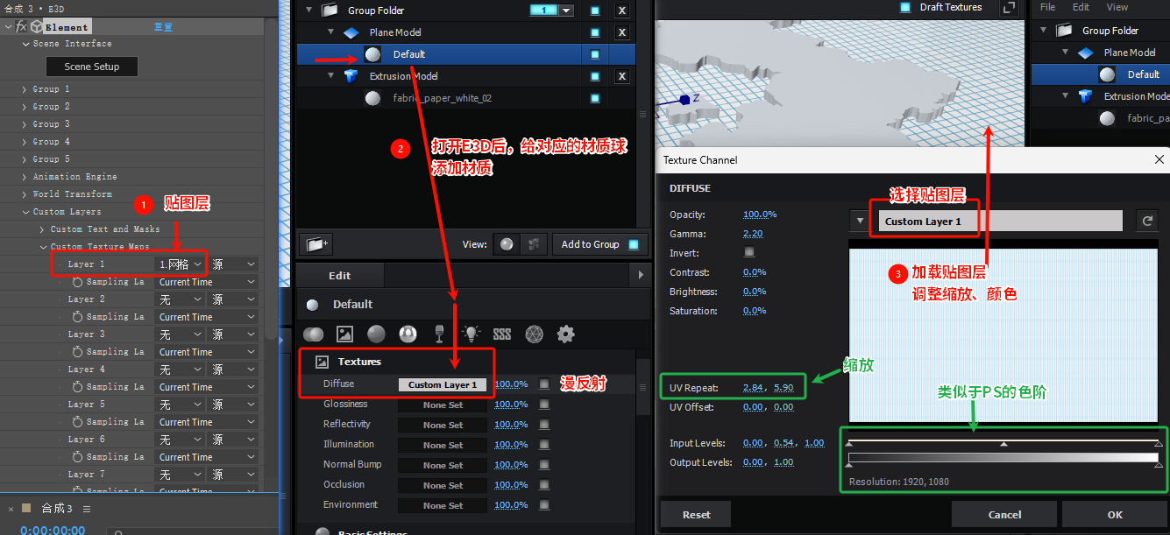This screenshot has width=1170, height=535.
Task: Toggle visibility square of Plane Model
Action: point(595,32)
